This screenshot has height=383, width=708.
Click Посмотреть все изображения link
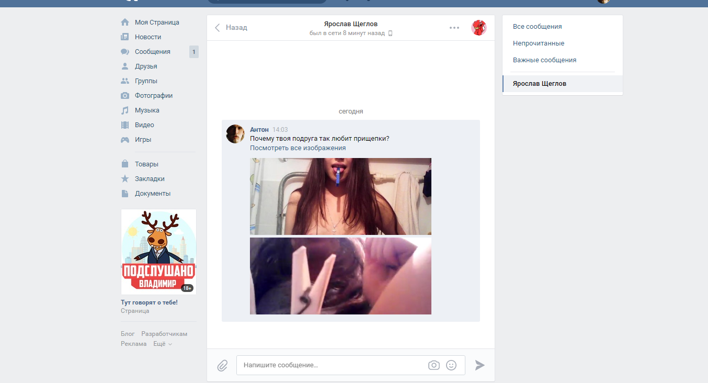coord(298,148)
